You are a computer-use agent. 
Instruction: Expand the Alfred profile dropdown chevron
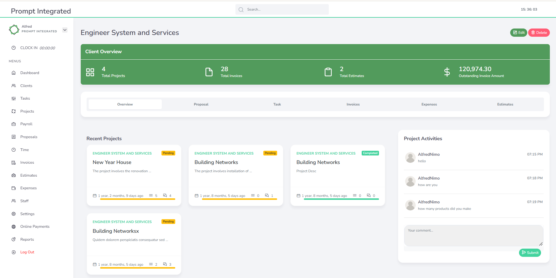pyautogui.click(x=65, y=30)
